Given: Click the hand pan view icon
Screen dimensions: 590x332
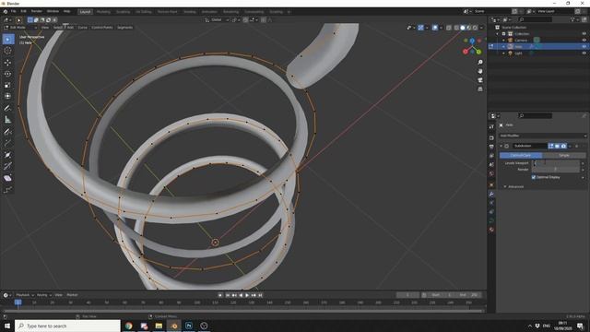Looking at the screenshot, I should [480, 71].
